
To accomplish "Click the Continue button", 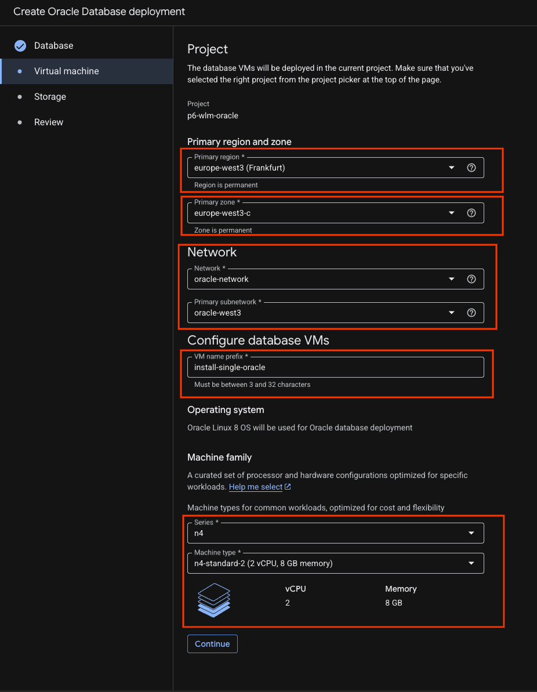I will pos(212,643).
